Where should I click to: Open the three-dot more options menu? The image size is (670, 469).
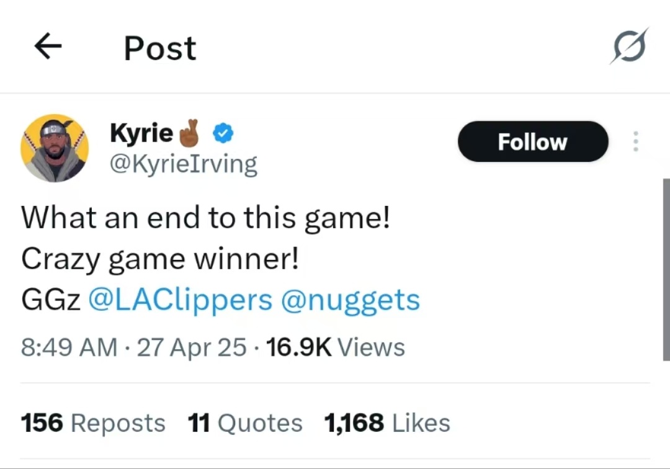pyautogui.click(x=636, y=141)
